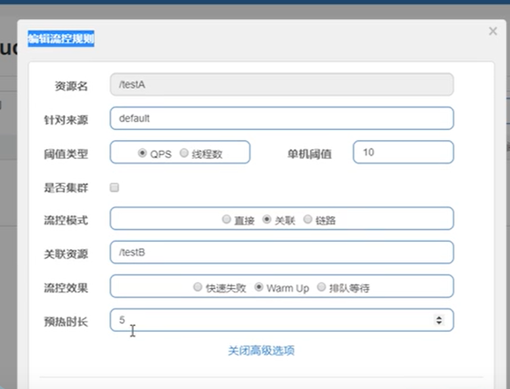
Task: Close the edit flow rule dialog
Action: [x=493, y=32]
